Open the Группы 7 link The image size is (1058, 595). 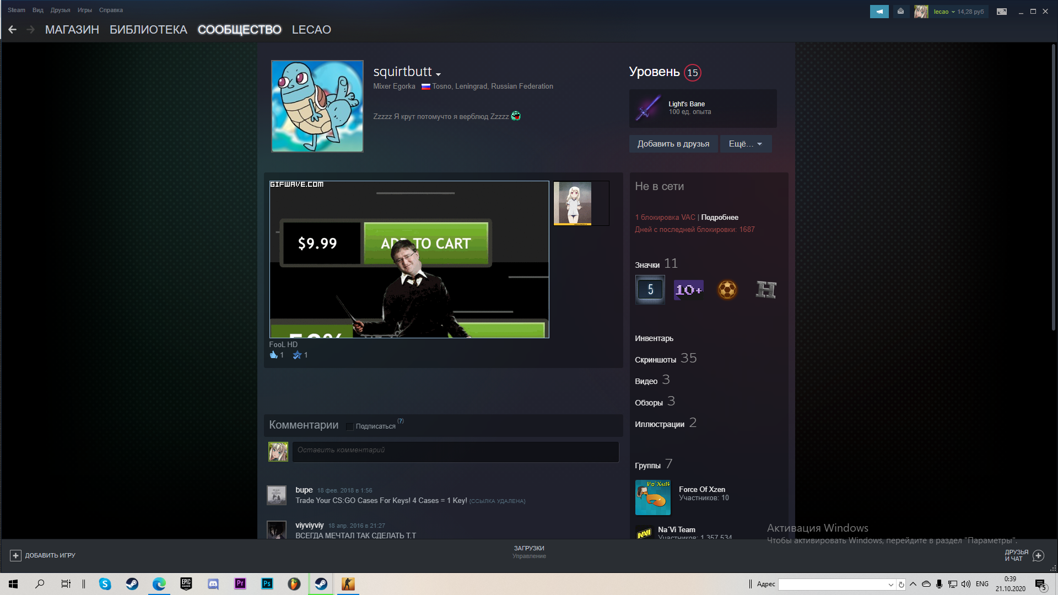click(654, 464)
